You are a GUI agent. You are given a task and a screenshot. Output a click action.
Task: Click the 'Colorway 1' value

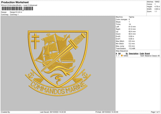point(14,15)
